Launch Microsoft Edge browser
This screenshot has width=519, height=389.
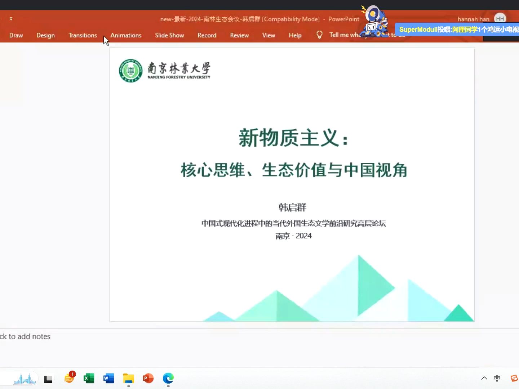pyautogui.click(x=168, y=379)
